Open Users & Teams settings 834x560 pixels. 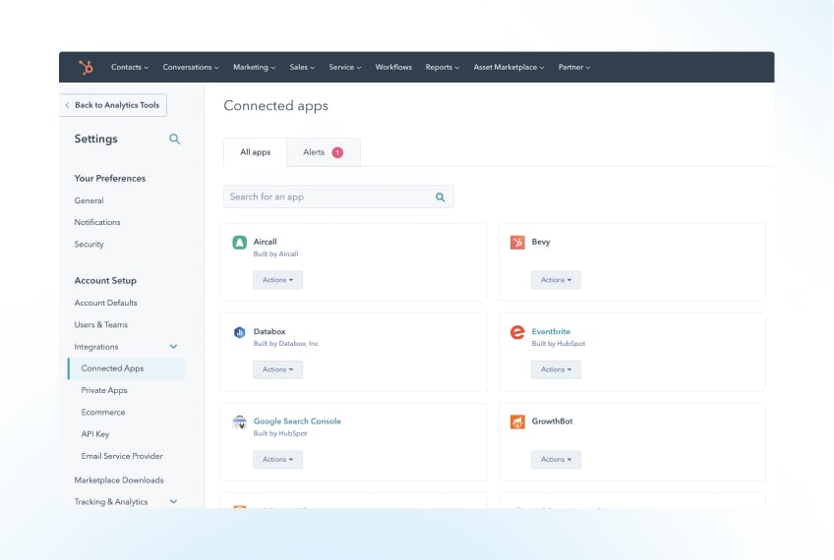[x=101, y=324]
